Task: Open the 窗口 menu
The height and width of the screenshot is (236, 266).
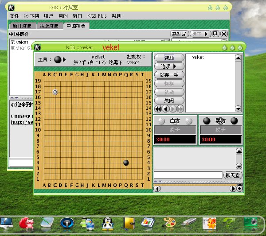Action: (77, 16)
